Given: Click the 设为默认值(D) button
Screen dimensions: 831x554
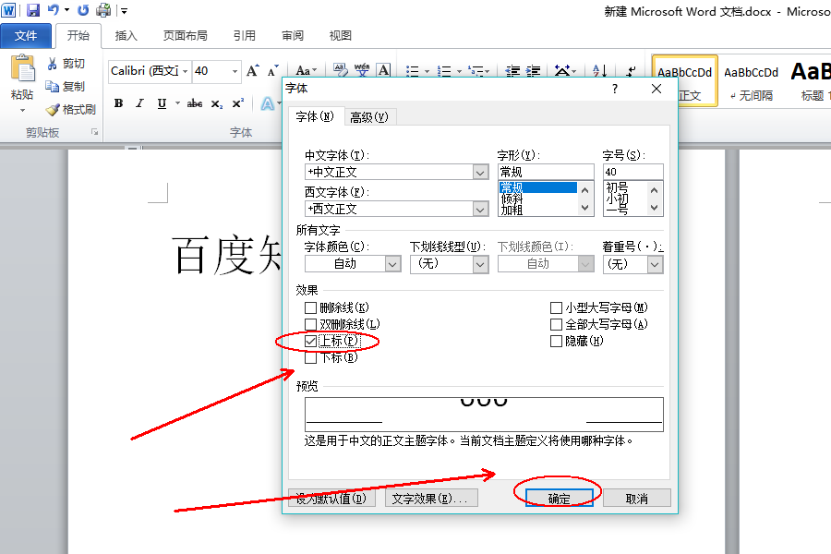Looking at the screenshot, I should (x=331, y=498).
